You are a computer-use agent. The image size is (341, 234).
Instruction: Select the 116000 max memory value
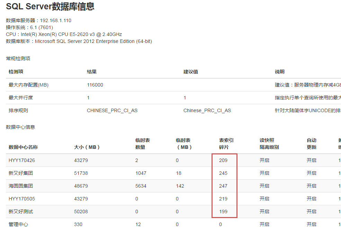(x=95, y=85)
